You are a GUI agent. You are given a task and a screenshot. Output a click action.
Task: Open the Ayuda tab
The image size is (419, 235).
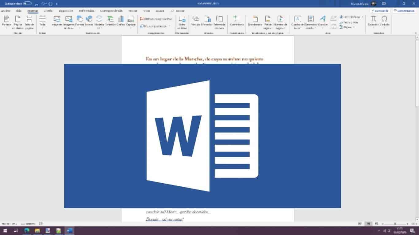point(160,11)
